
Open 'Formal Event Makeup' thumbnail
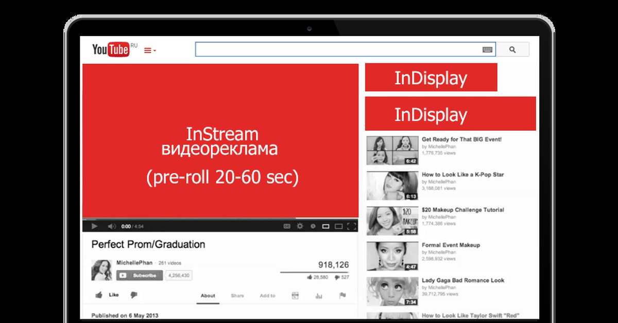click(x=392, y=256)
